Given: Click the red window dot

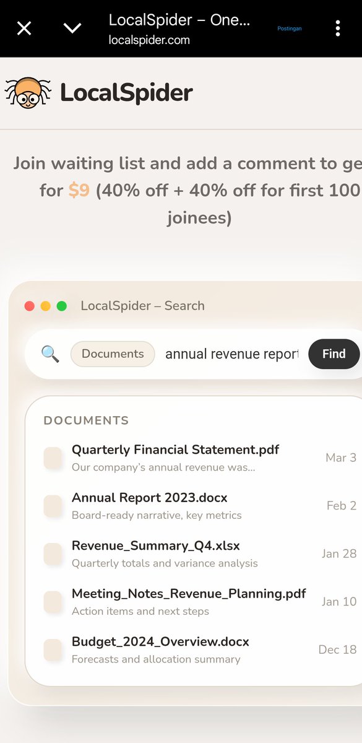Looking at the screenshot, I should coord(29,306).
